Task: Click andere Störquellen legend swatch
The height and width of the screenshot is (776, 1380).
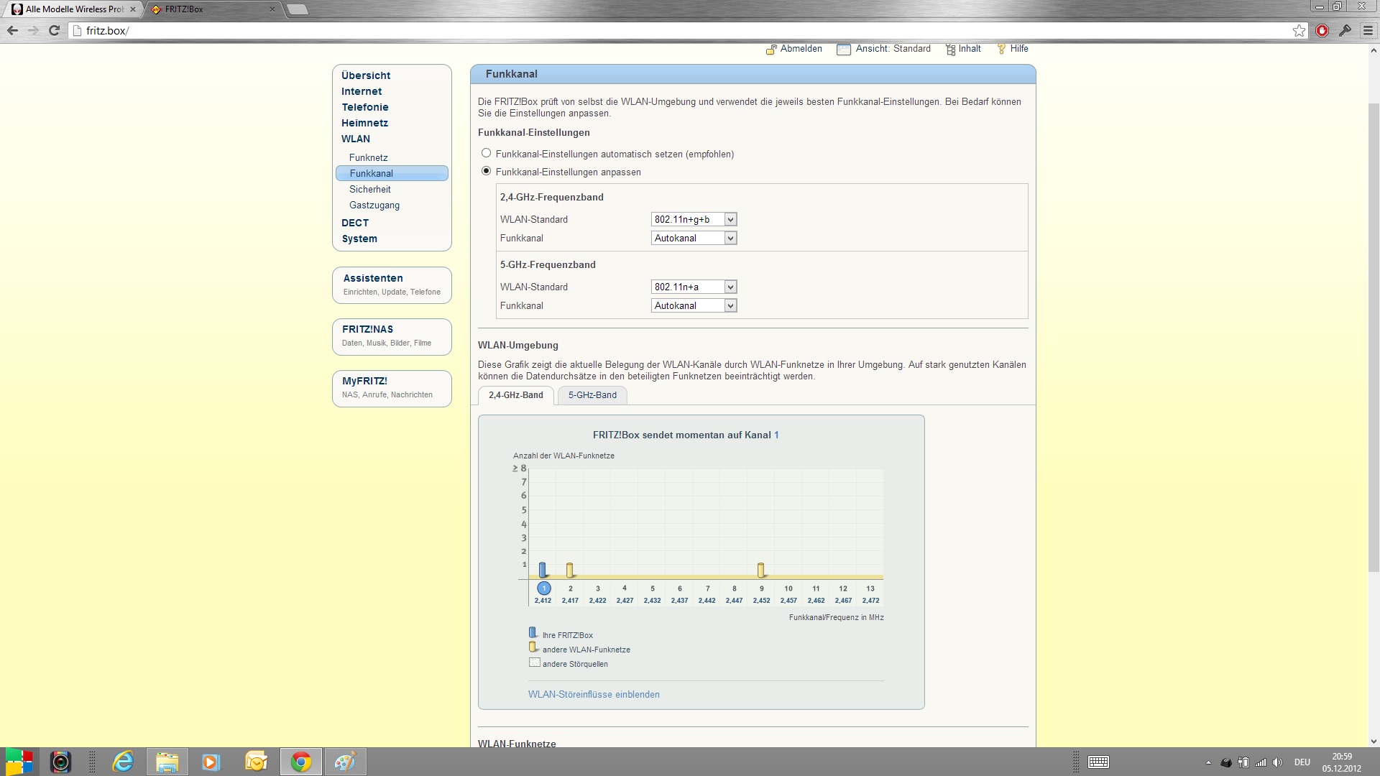Action: pos(534,662)
